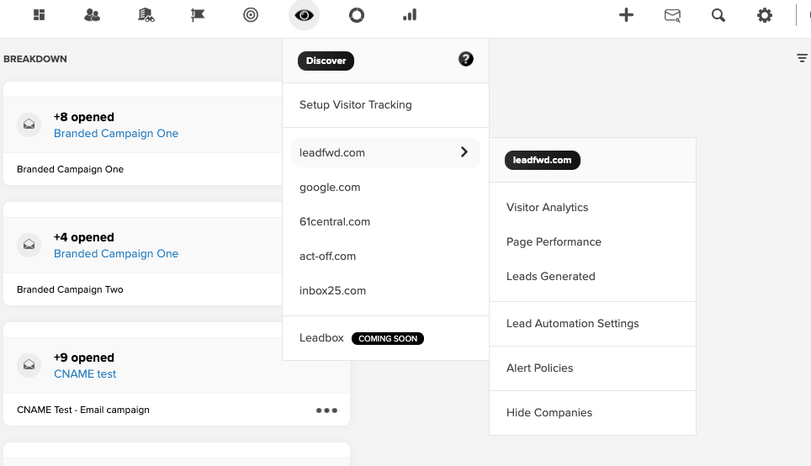Click the Discover help question mark
Image resolution: width=811 pixels, height=466 pixels.
(465, 59)
